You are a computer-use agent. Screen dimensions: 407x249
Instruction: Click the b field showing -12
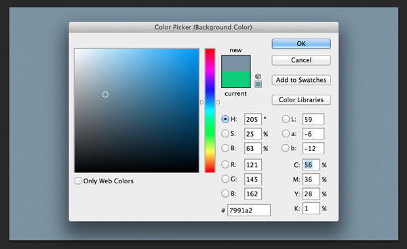[313, 148]
